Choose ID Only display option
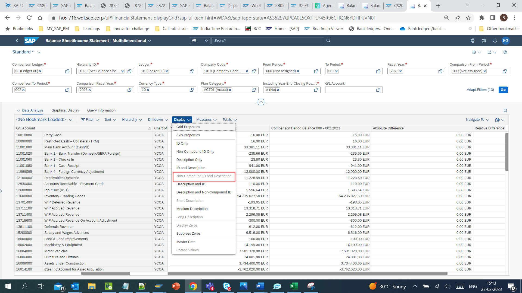This screenshot has width=522, height=293. tap(204, 144)
